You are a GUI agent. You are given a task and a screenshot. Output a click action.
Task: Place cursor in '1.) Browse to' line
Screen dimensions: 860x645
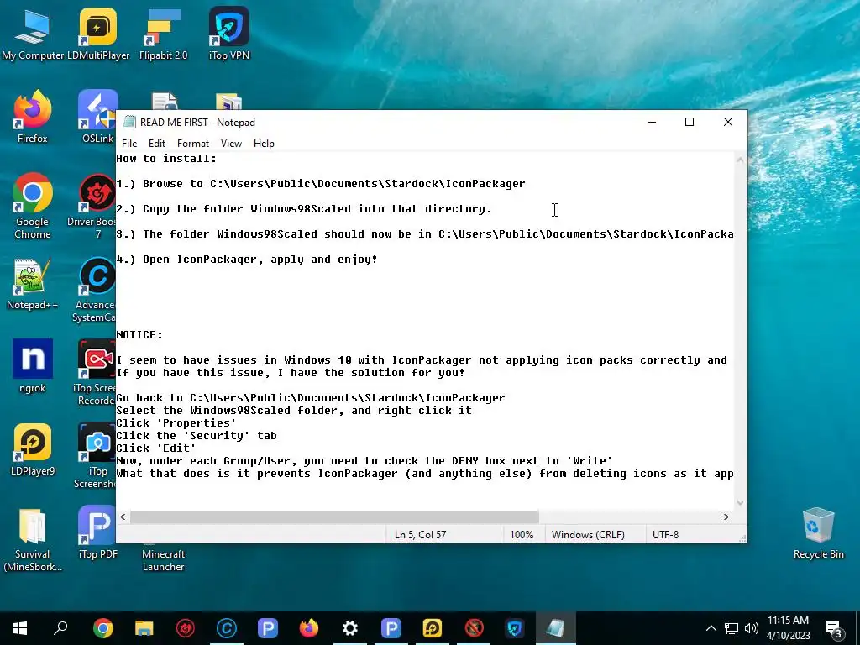[x=321, y=184]
